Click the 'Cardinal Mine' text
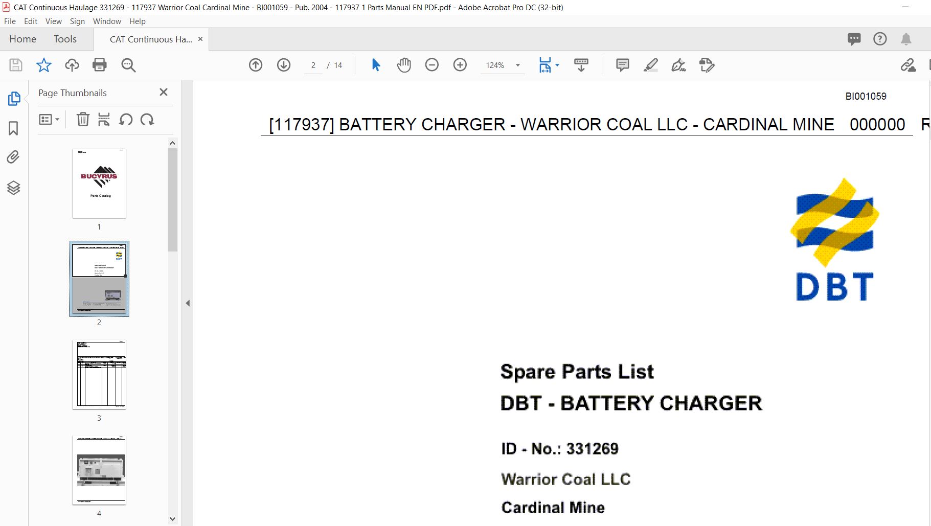The width and height of the screenshot is (931, 526). 553,508
